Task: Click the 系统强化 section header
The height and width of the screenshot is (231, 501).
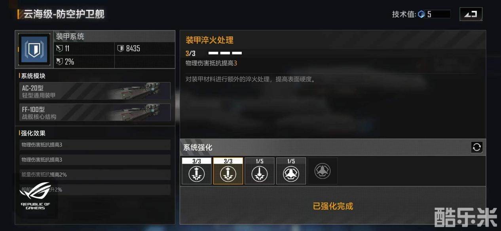Action: pos(198,148)
